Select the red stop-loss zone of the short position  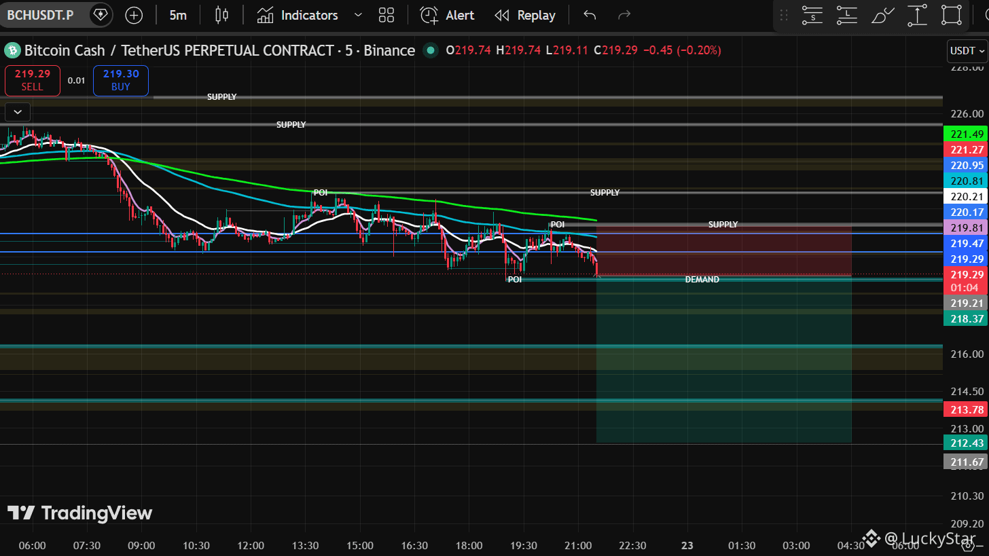click(723, 252)
